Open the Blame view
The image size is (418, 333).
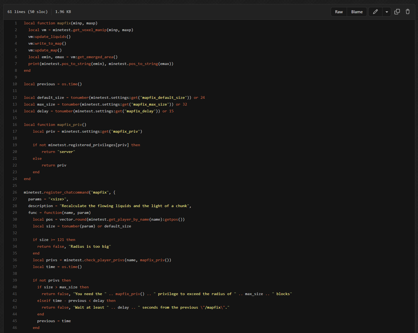point(357,12)
